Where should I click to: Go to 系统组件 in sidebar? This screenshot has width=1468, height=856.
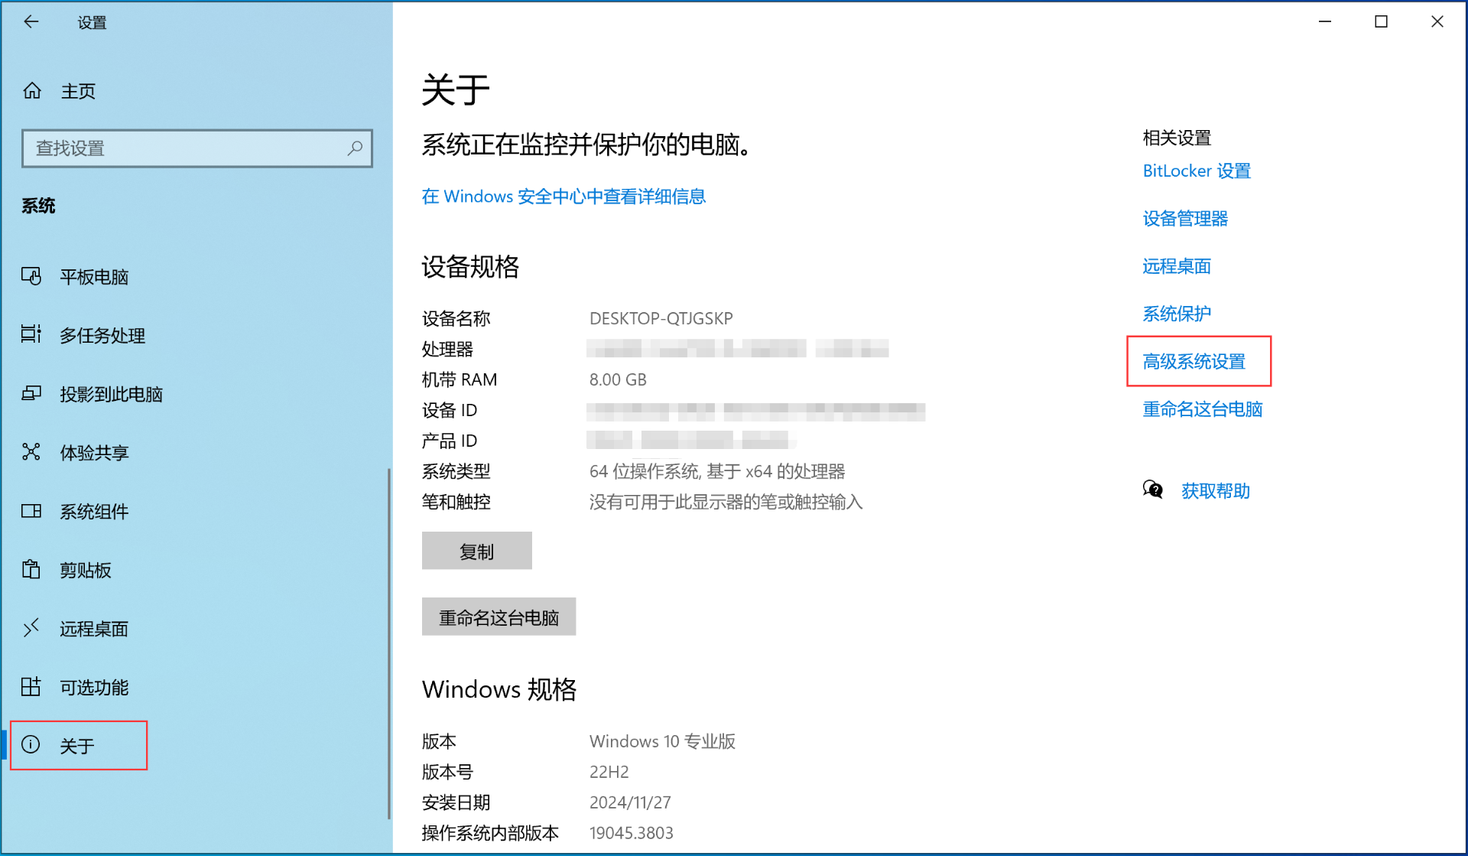tap(94, 511)
